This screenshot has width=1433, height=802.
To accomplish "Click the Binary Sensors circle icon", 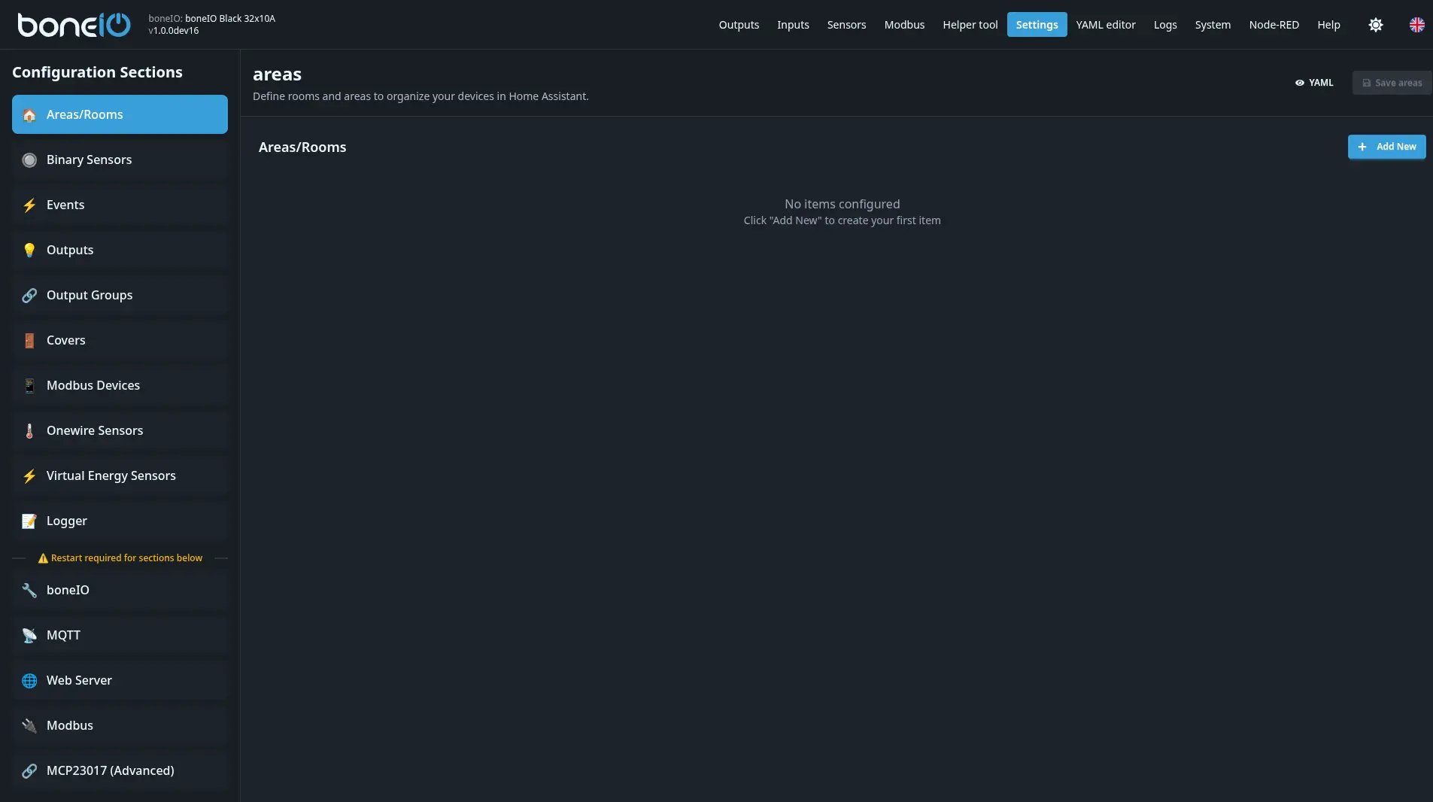I will (x=29, y=159).
